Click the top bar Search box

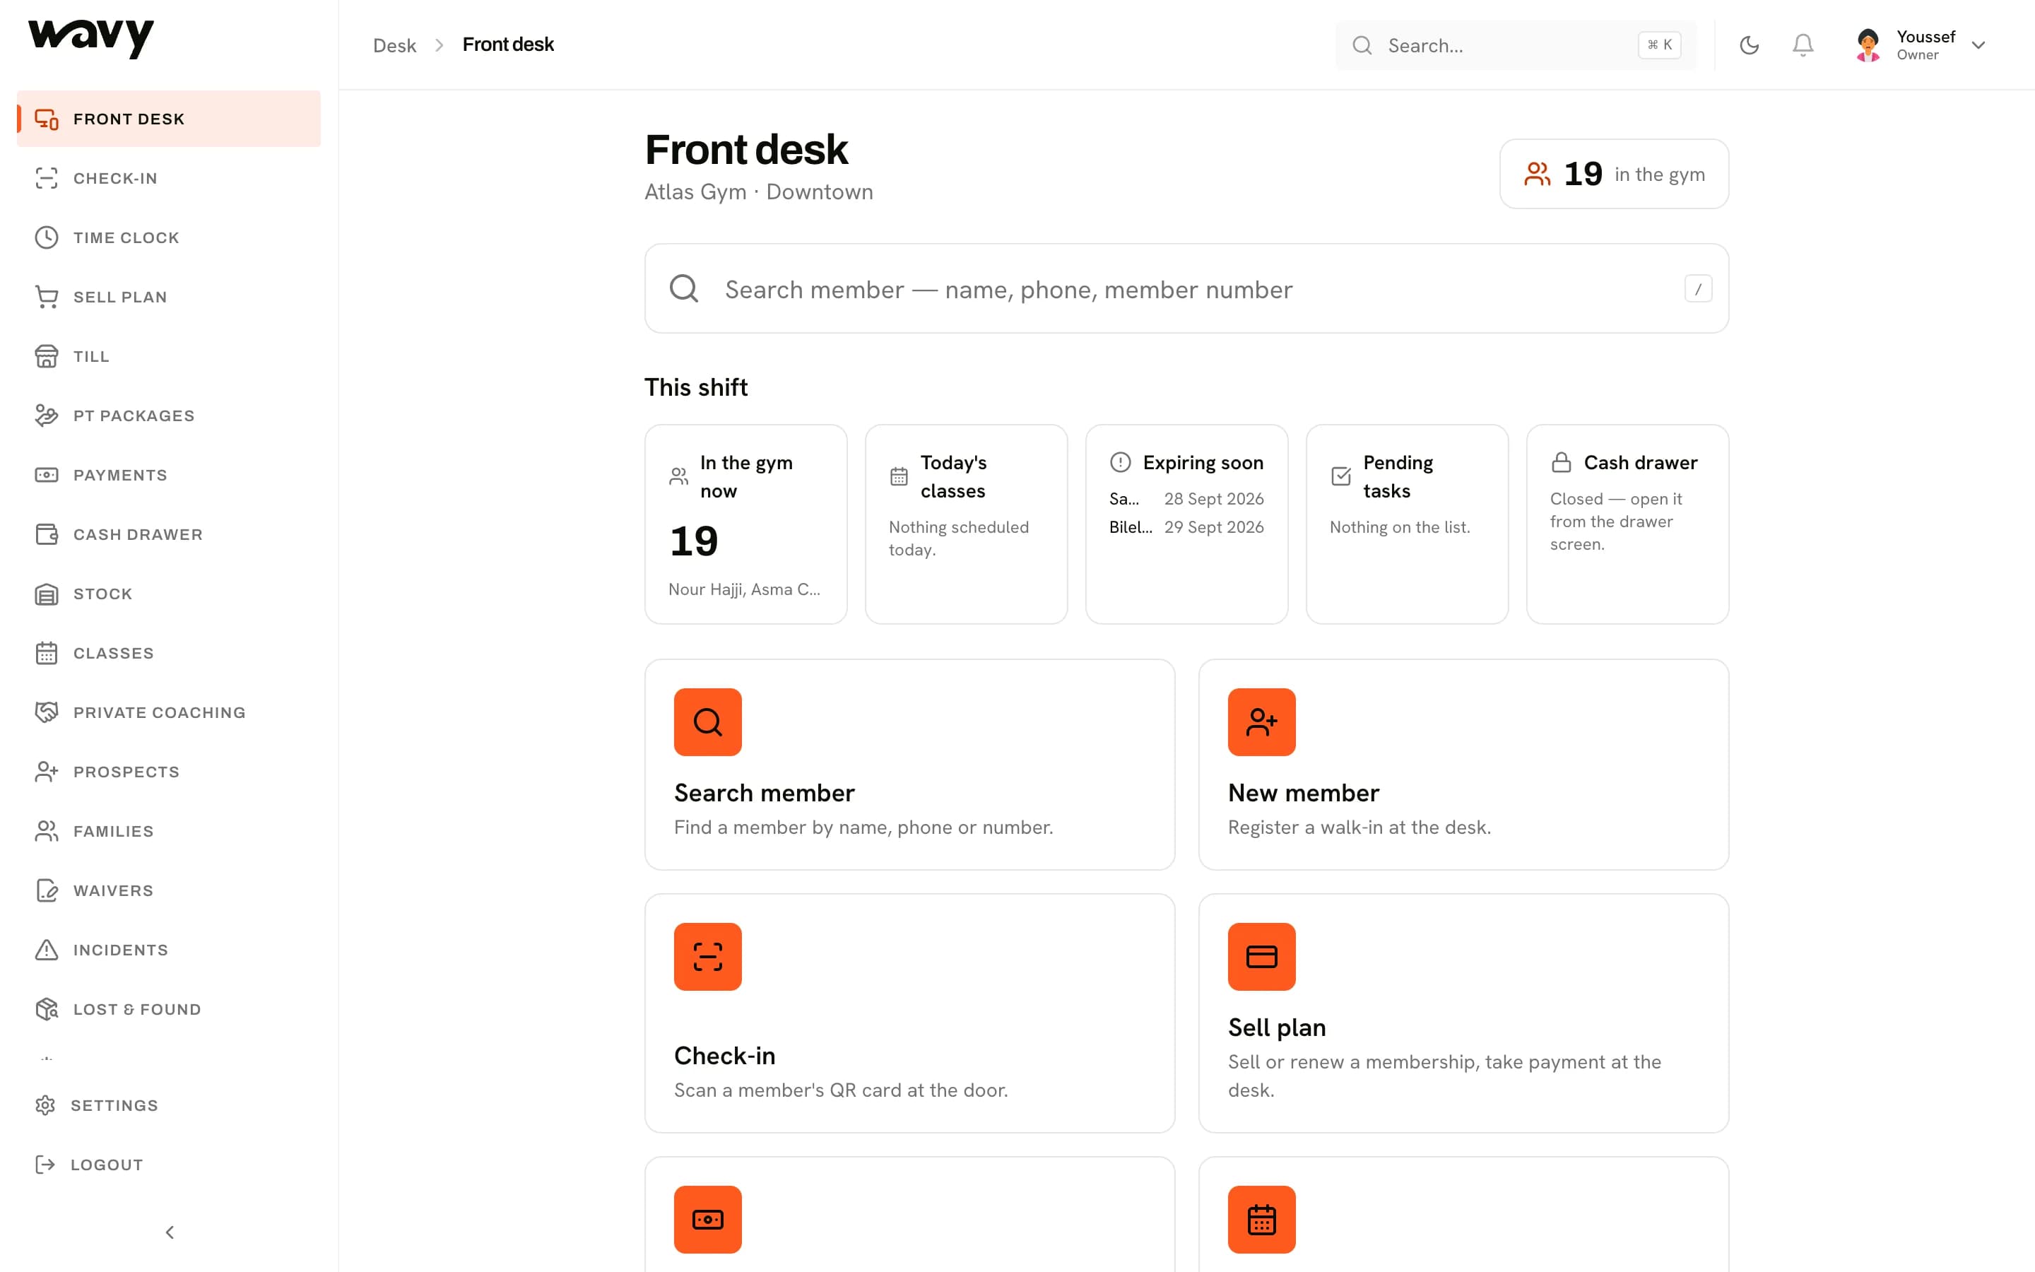tap(1516, 45)
